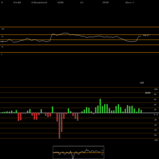Click the end of the RSI line
This screenshot has height=159, width=159.
click(x=141, y=36)
